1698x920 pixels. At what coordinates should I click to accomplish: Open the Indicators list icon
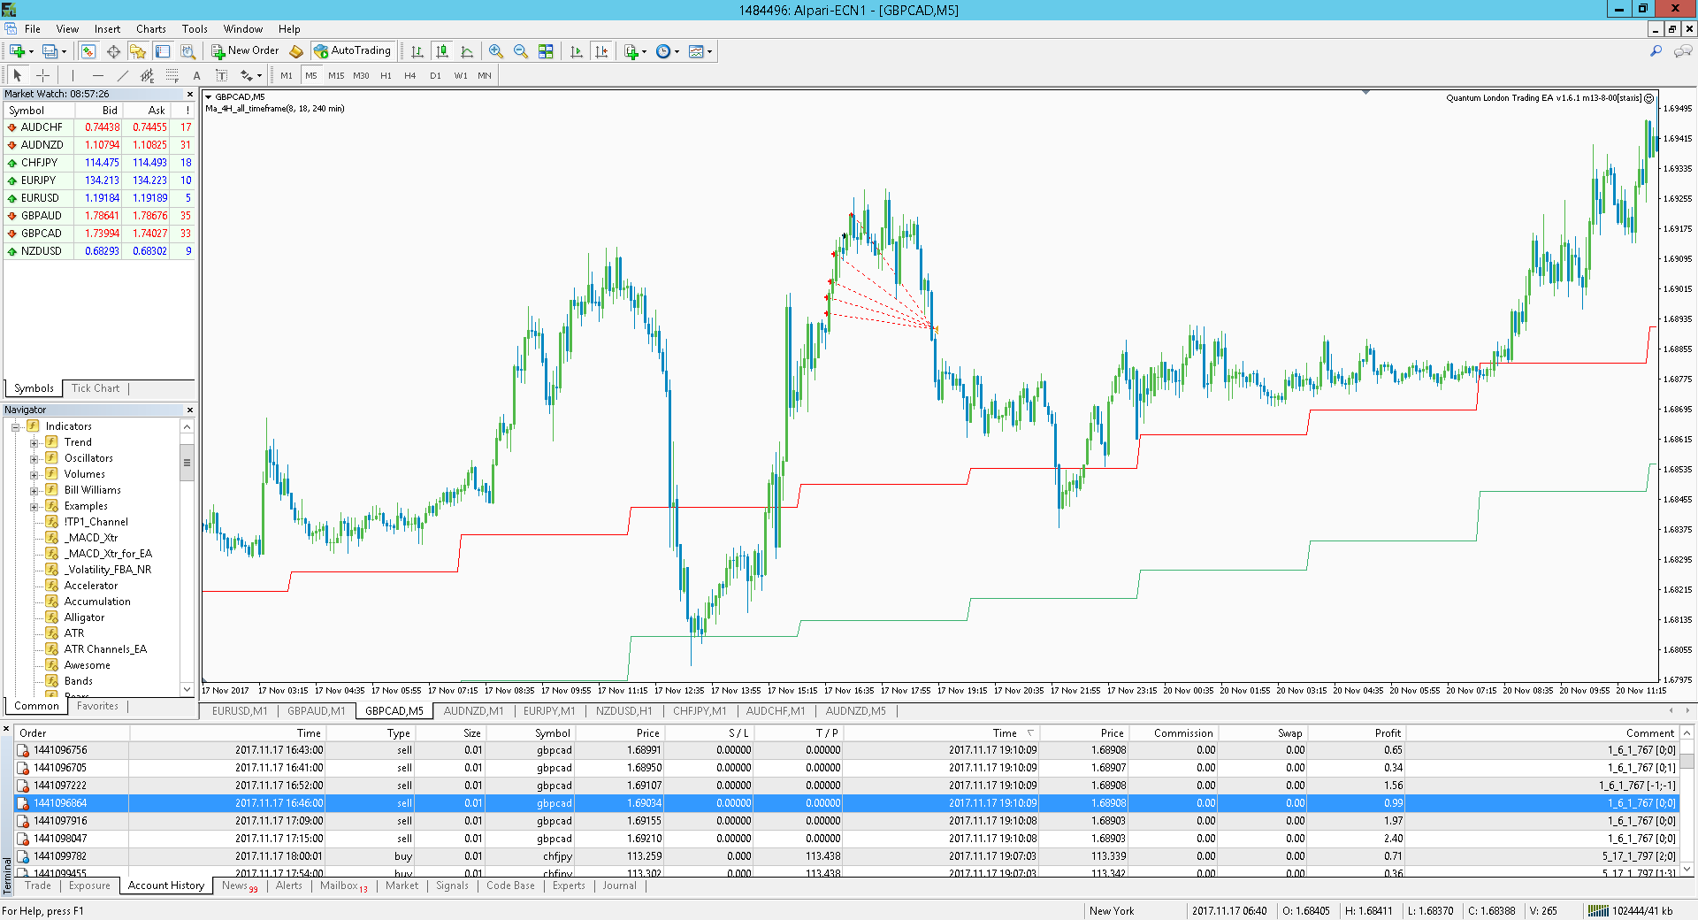tap(631, 51)
